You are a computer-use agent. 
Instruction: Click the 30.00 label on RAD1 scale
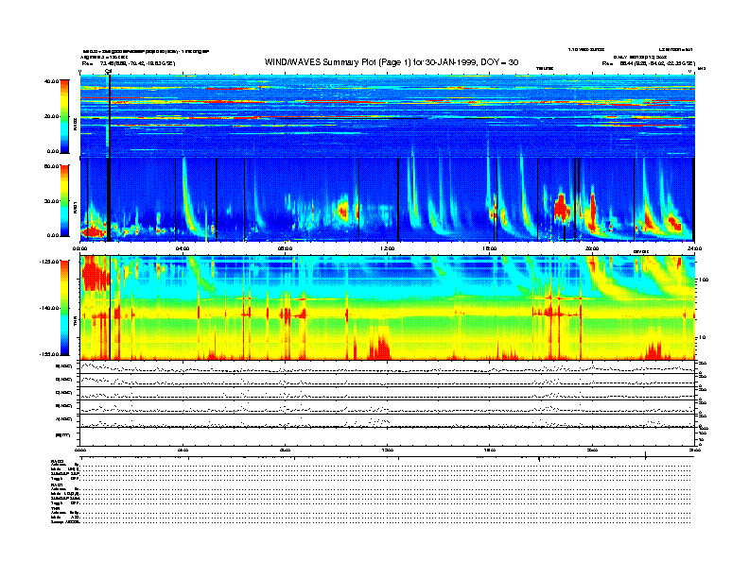coord(51,201)
